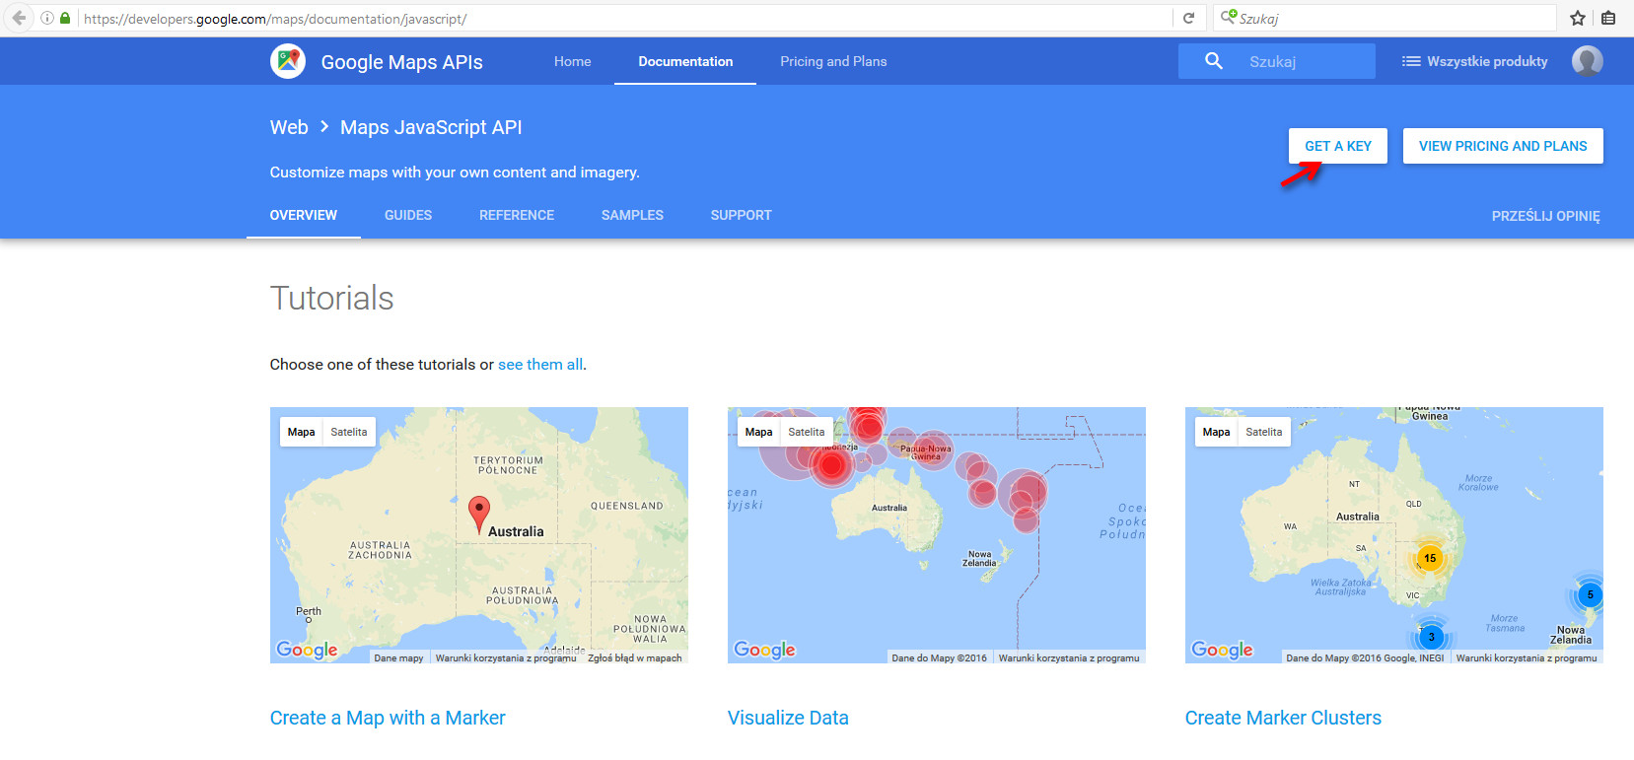Screen dimensions: 1634x760
Task: Click Google logo on the first map
Action: tap(307, 650)
